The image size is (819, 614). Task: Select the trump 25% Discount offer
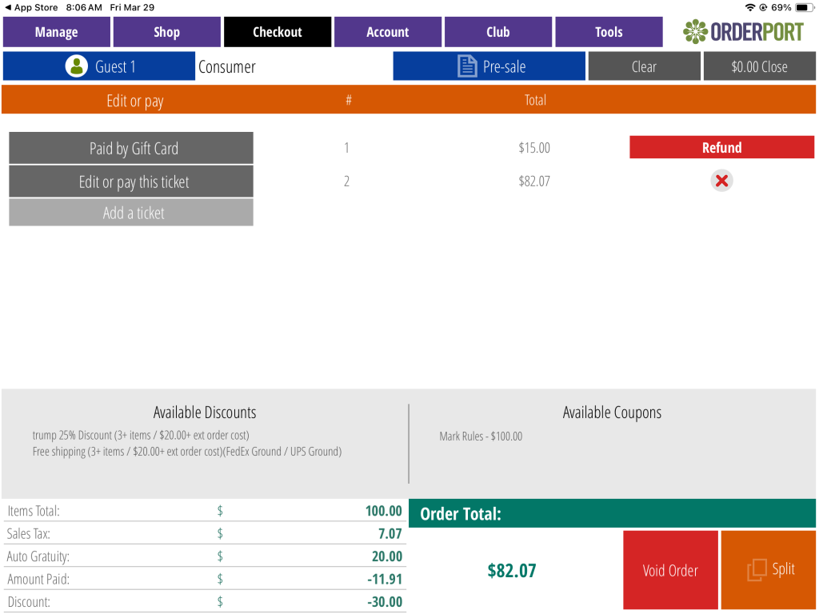[140, 435]
